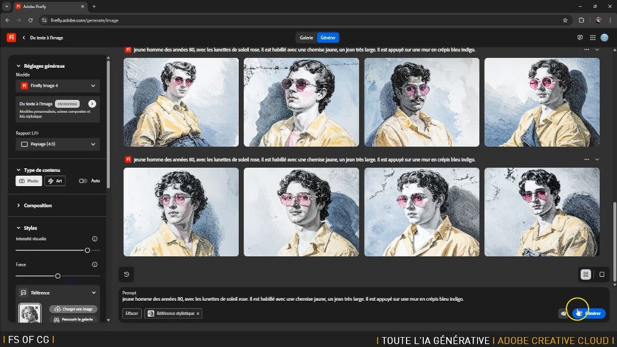
Task: Click the results area vertical scrollbar
Action: [615, 243]
